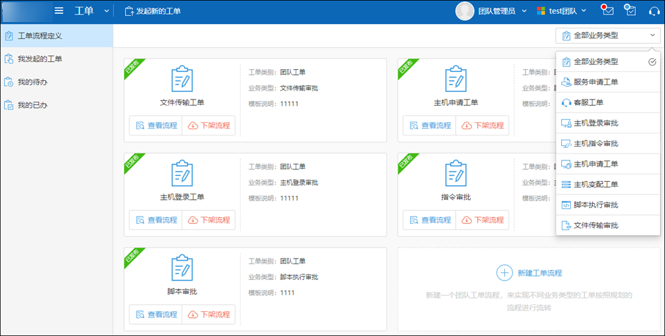
Task: Go to 我发起的工单 sidebar item
Action: (39, 59)
